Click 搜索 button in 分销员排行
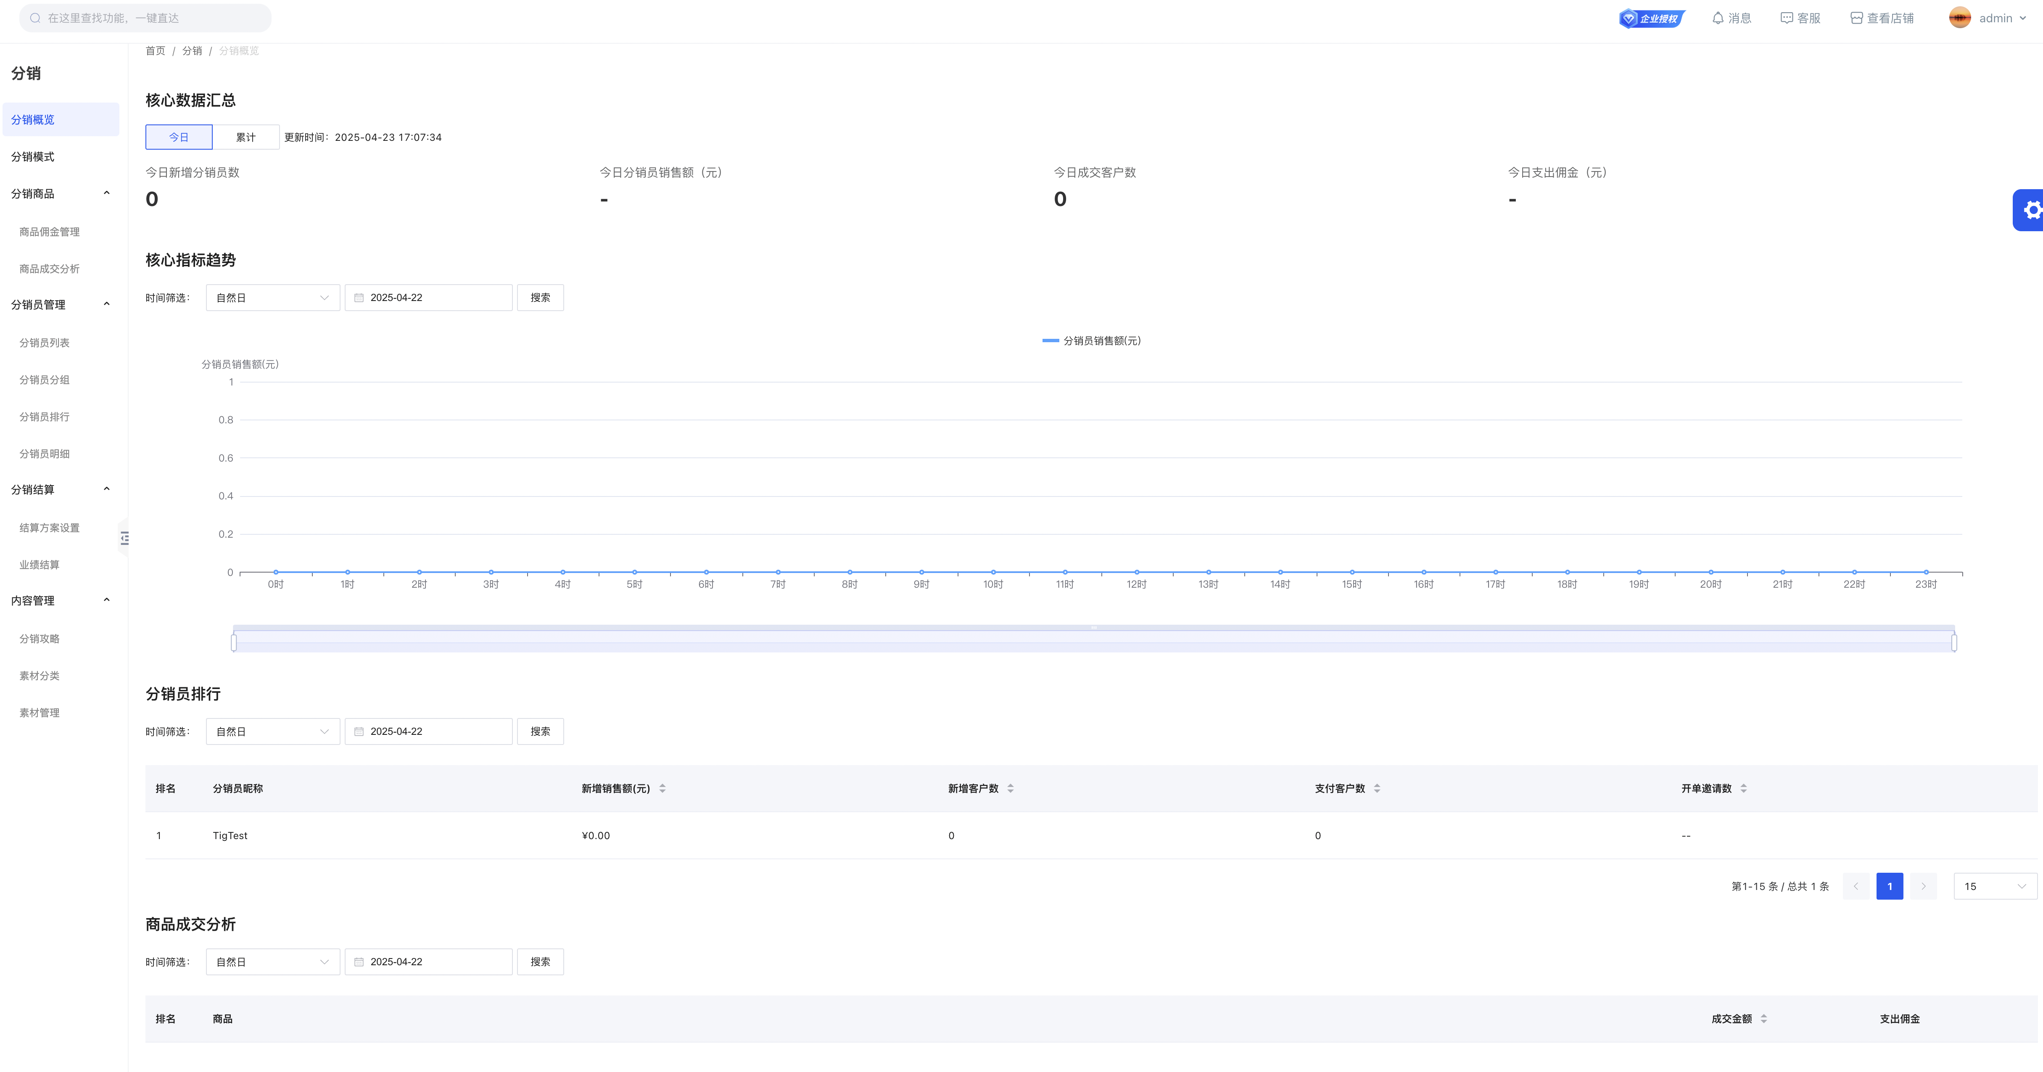Screen dimensions: 2043x1072 coord(540,732)
